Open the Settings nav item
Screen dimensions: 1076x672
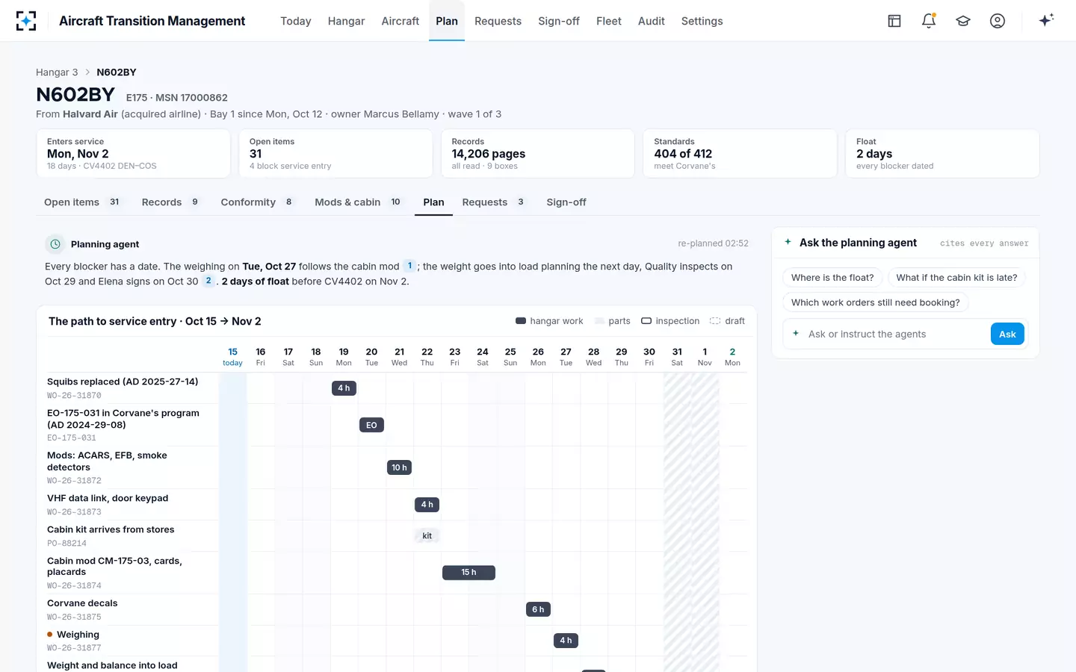click(x=702, y=21)
